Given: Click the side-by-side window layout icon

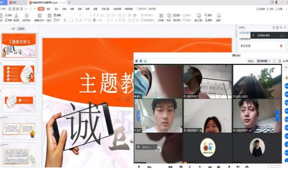Looking at the screenshot, I should [x=272, y=2].
